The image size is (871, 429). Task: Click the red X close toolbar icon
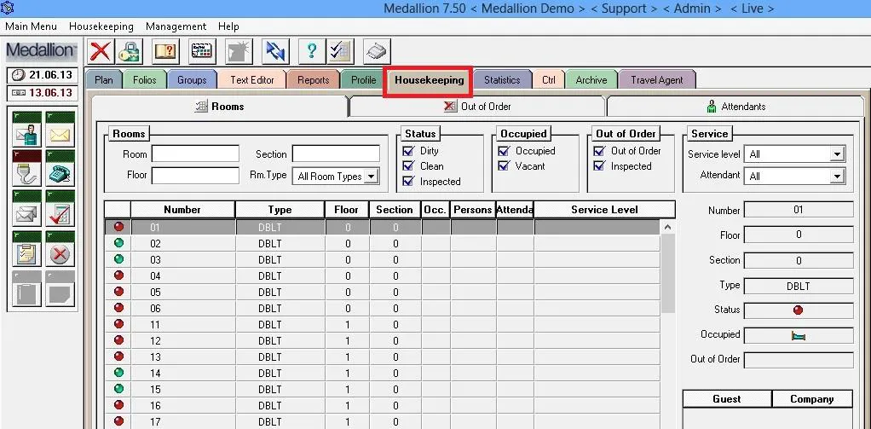pyautogui.click(x=101, y=52)
